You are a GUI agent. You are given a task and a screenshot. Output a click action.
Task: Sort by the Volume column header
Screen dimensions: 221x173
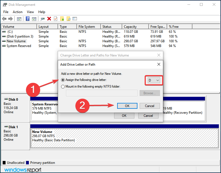[x=19, y=26]
